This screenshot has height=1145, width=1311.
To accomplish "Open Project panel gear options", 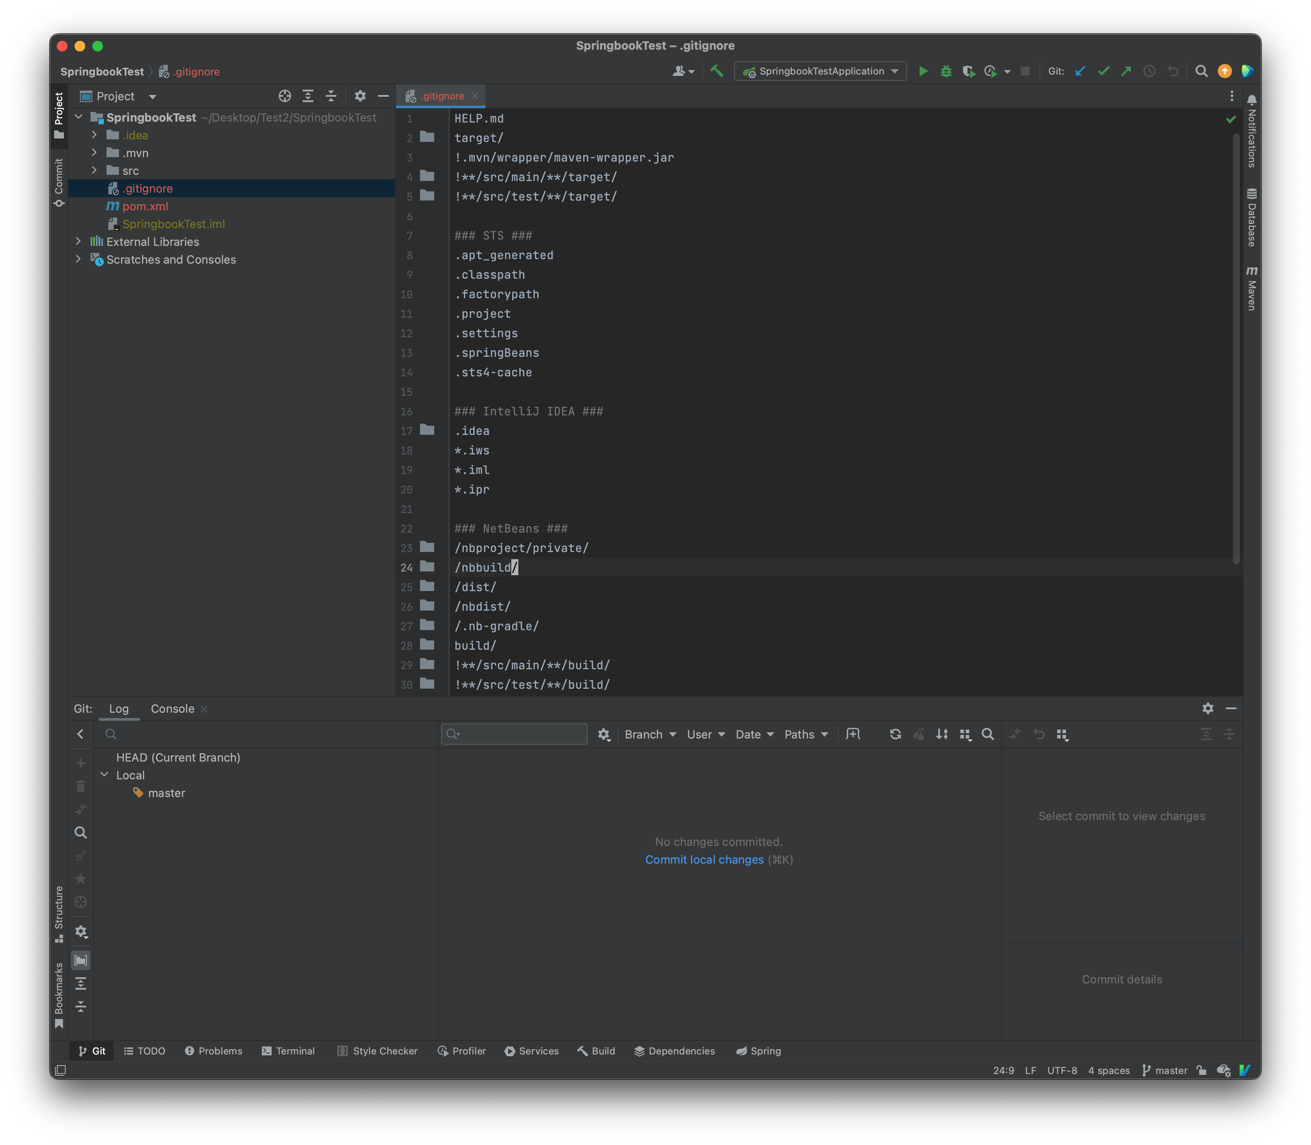I will pyautogui.click(x=360, y=96).
